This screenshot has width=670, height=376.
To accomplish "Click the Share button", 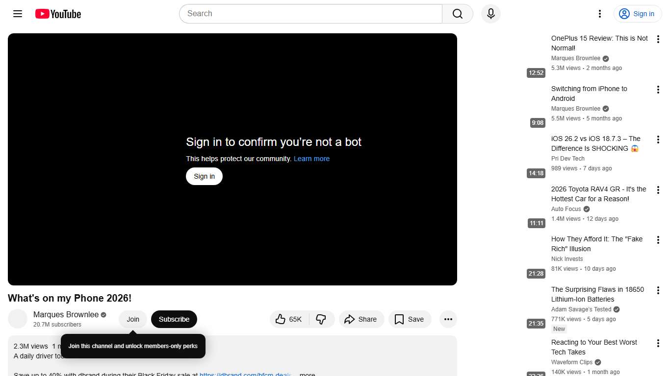I will (361, 319).
